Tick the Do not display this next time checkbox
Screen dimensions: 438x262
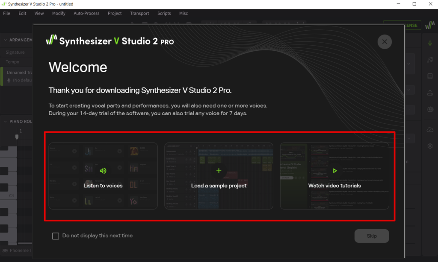tap(56, 236)
